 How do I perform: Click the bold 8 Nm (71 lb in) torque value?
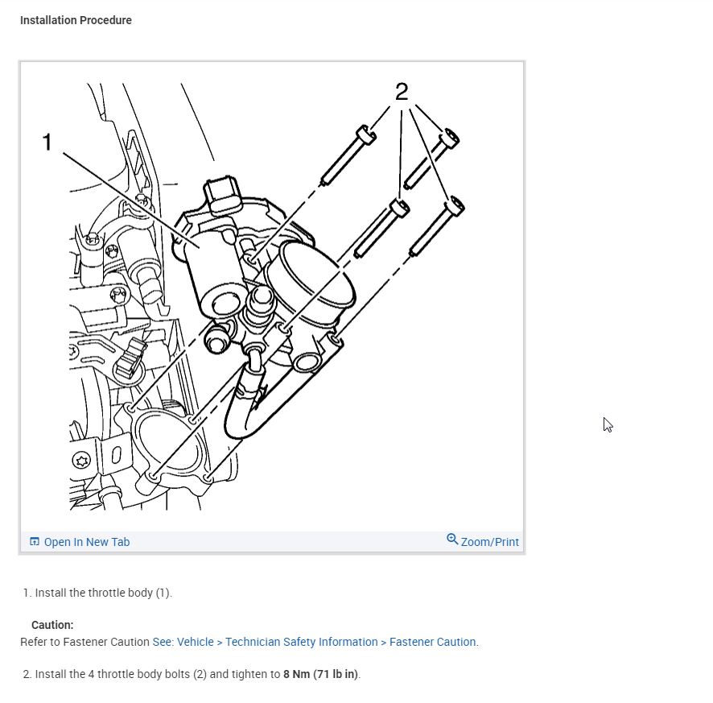pyautogui.click(x=320, y=674)
